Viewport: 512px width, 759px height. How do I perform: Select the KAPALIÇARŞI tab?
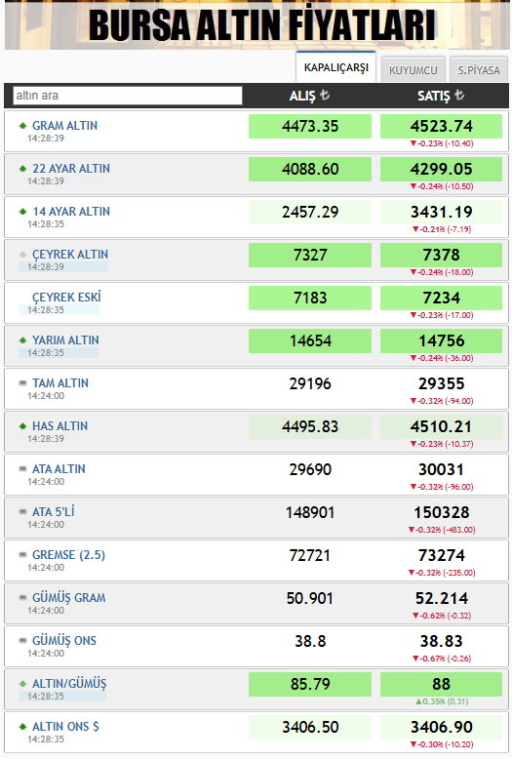335,67
